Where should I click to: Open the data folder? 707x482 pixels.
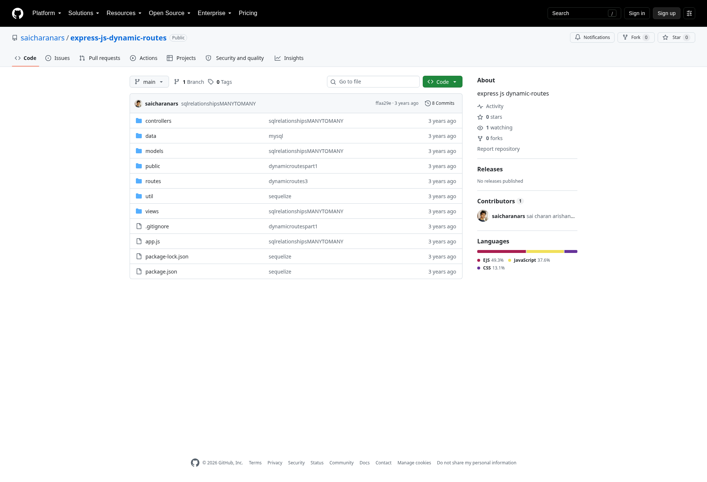151,136
